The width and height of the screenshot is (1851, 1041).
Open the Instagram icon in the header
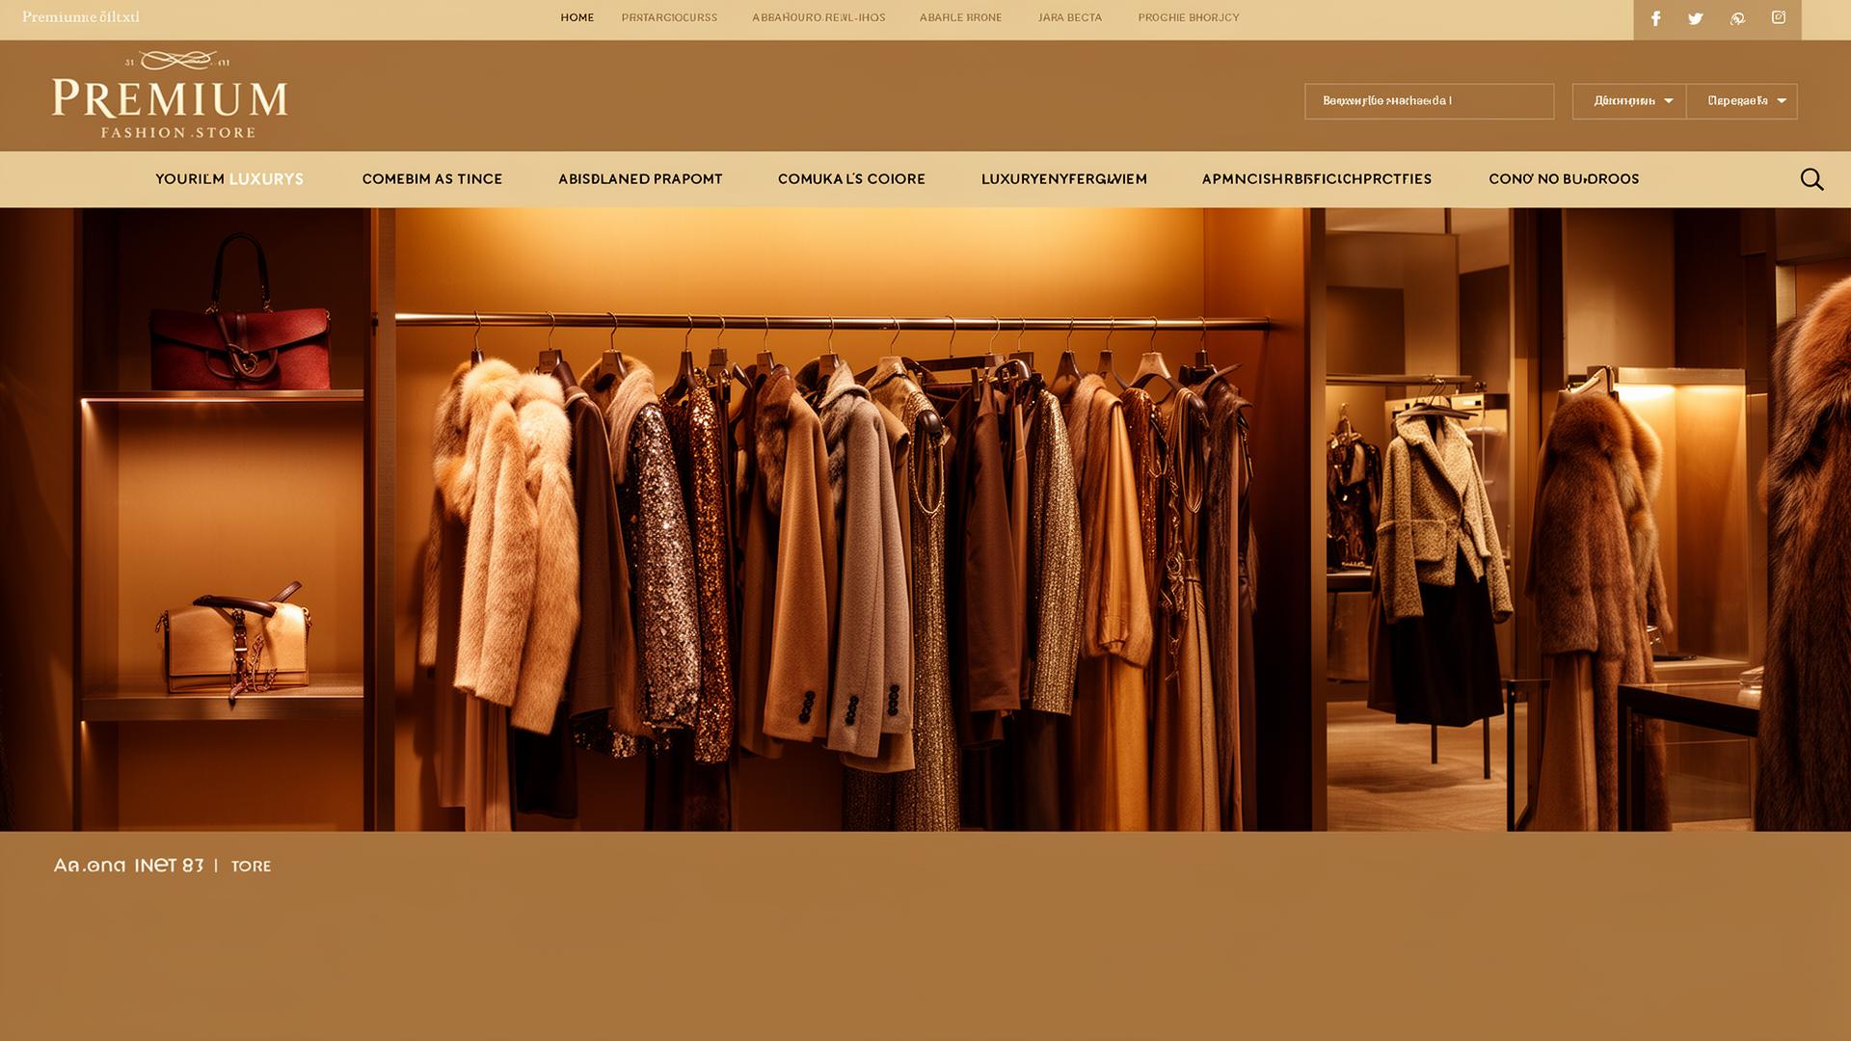coord(1777,17)
